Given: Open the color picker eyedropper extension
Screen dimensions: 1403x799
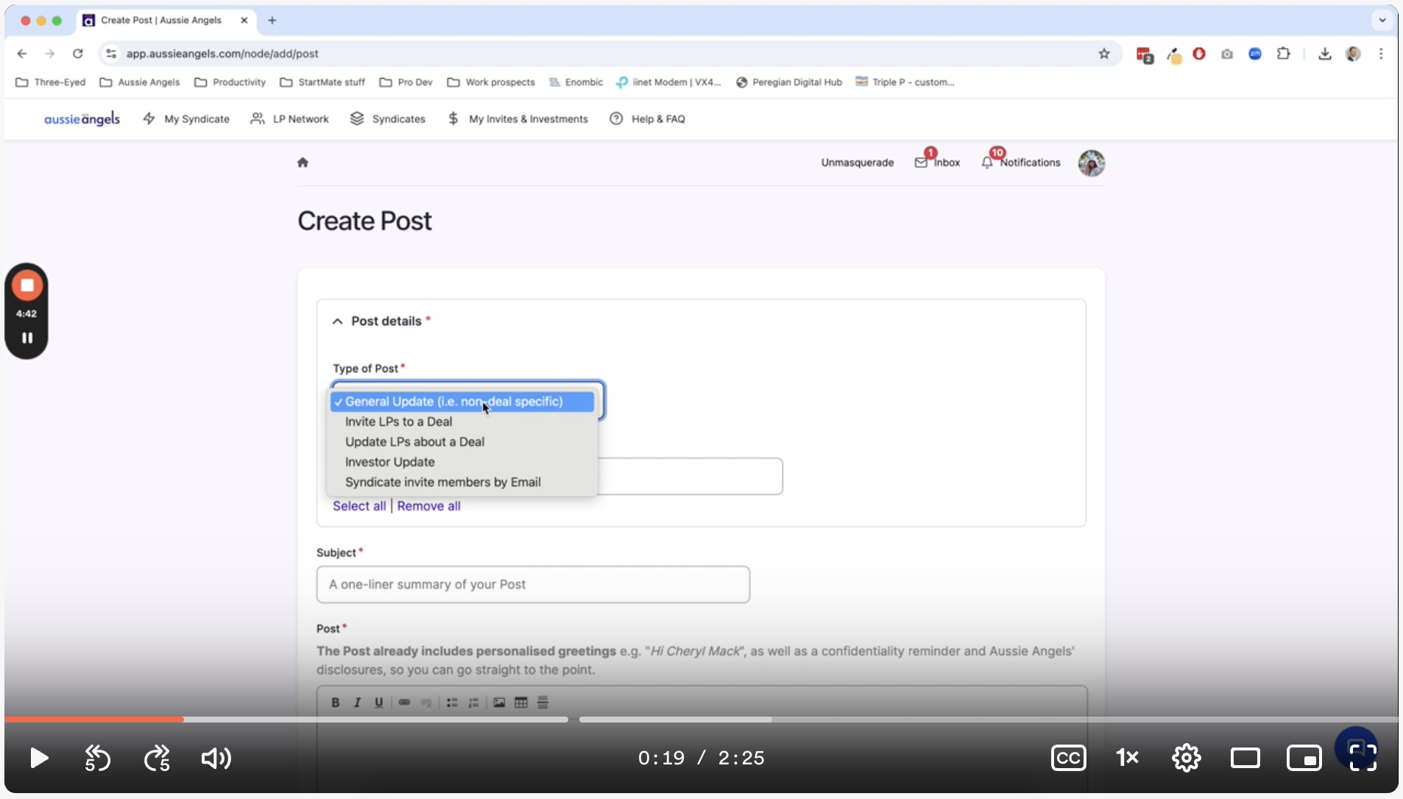Looking at the screenshot, I should (1173, 54).
